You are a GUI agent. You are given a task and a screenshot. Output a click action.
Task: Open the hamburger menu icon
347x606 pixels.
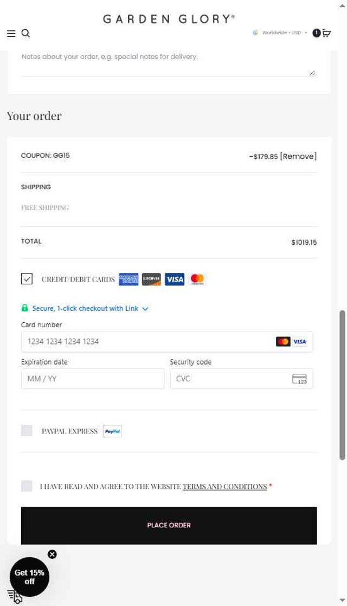tap(11, 34)
